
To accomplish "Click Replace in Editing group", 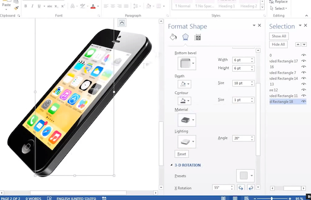I will (x=278, y=2).
